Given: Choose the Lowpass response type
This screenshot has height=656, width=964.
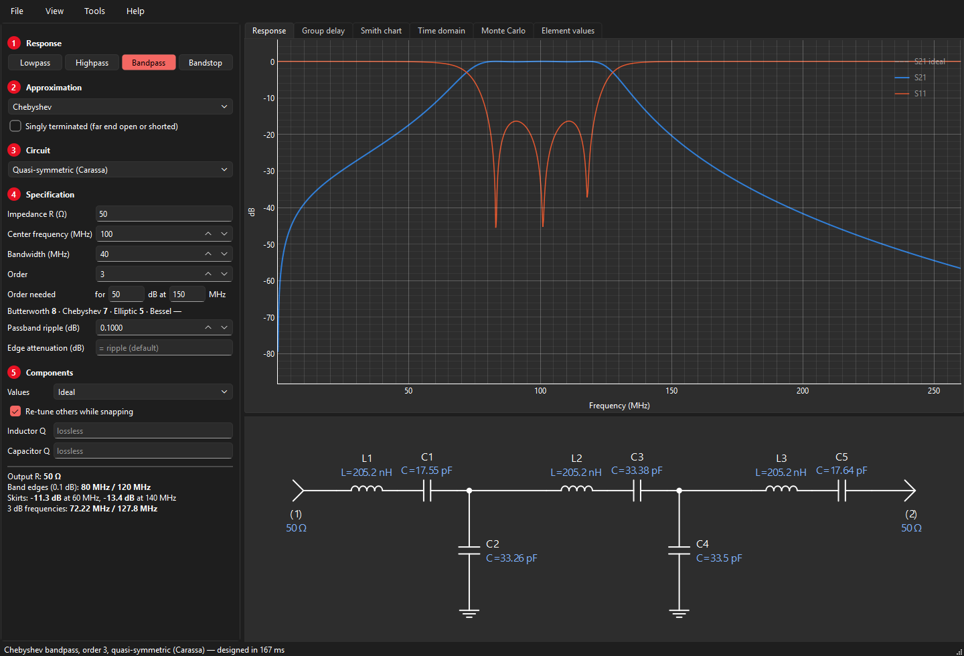Looking at the screenshot, I should tap(35, 62).
